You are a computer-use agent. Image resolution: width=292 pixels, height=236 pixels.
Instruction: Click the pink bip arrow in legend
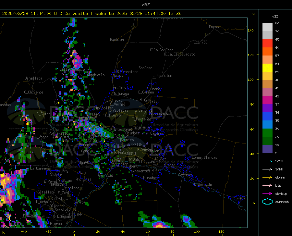[x=267, y=186]
